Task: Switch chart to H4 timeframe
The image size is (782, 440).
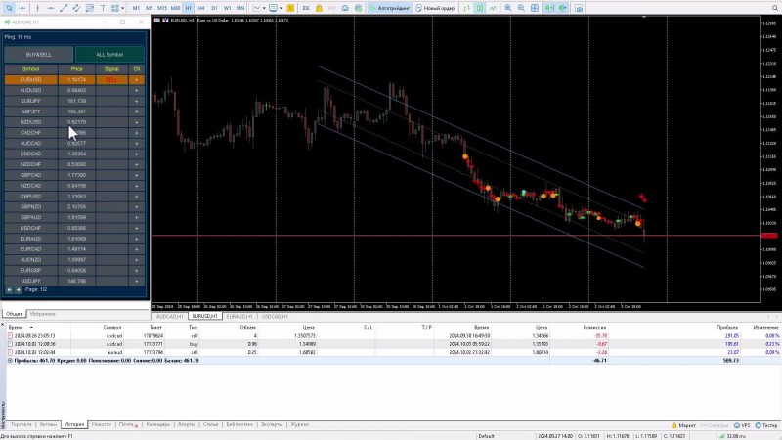Action: coord(201,8)
